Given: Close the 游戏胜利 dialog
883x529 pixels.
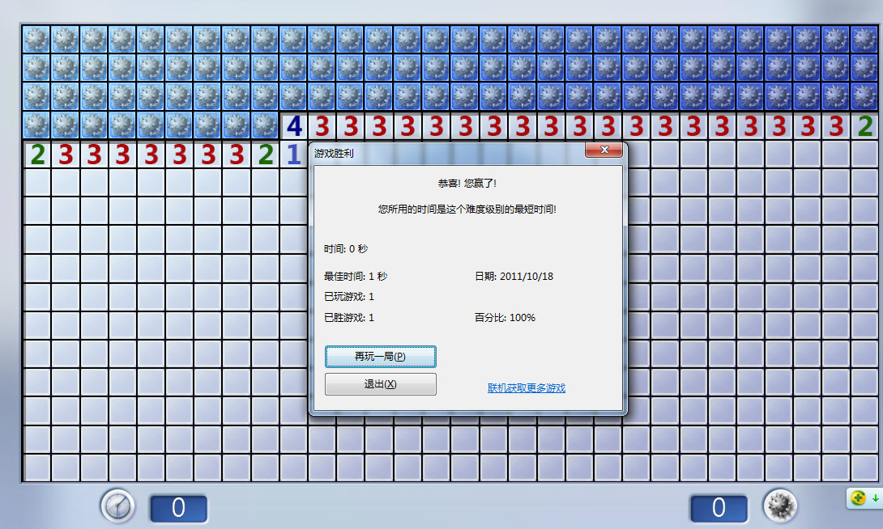Looking at the screenshot, I should [x=604, y=150].
